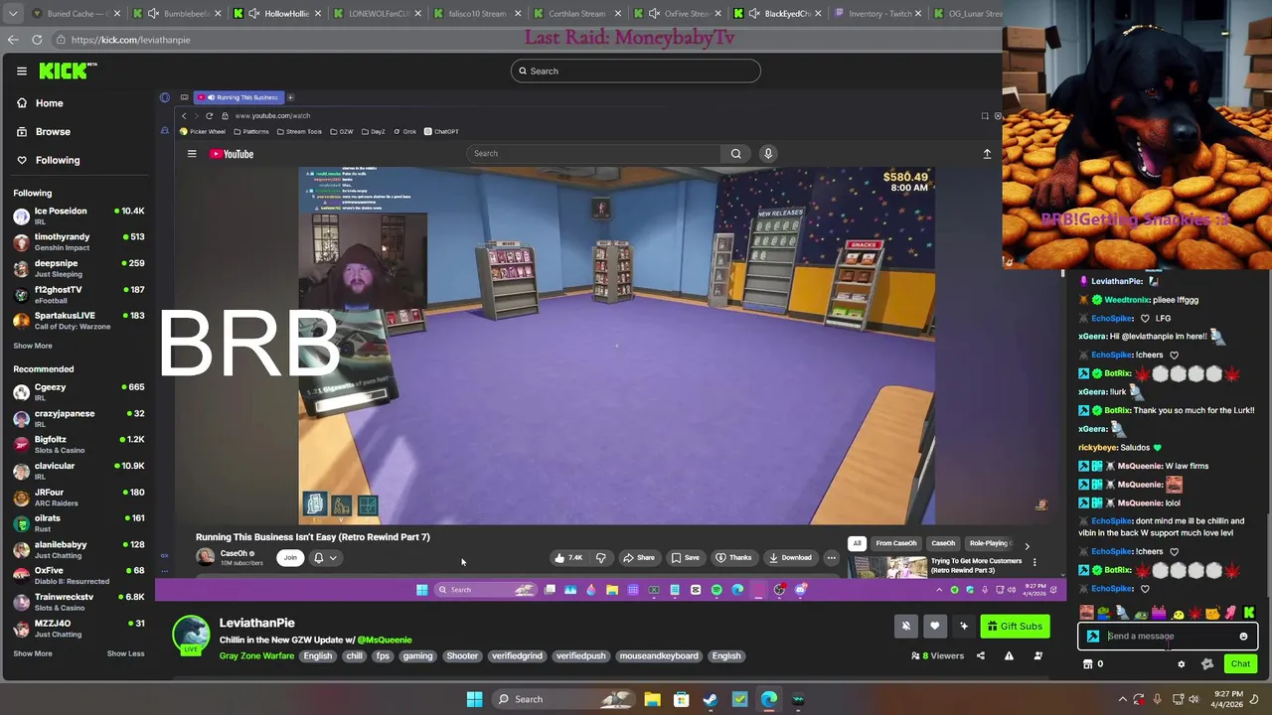Viewport: 1272px width, 715px height.
Task: Open Following in the Kick sidebar
Action: [58, 160]
